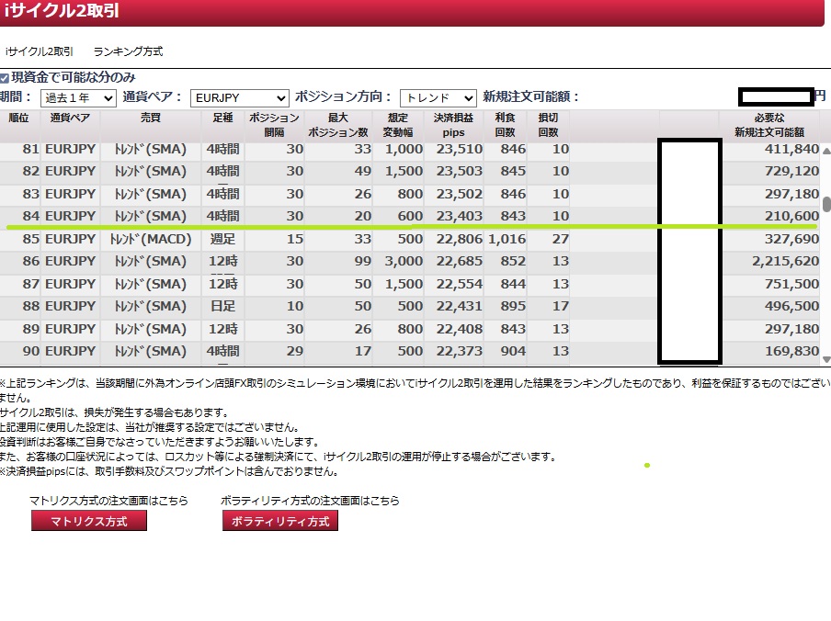Click the table scrollbar down arrow
Image resolution: width=831 pixels, height=621 pixels.
tap(825, 359)
